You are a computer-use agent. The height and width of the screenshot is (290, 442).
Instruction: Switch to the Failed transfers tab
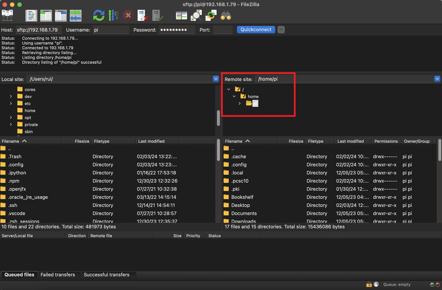[58, 275]
